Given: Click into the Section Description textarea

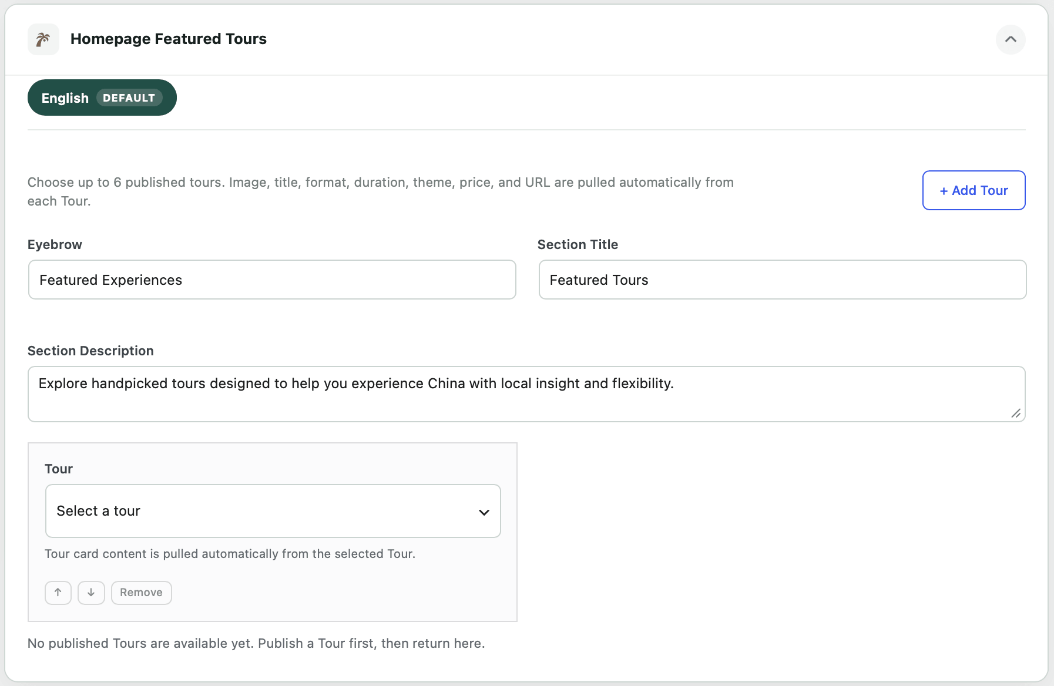Looking at the screenshot, I should coord(526,394).
